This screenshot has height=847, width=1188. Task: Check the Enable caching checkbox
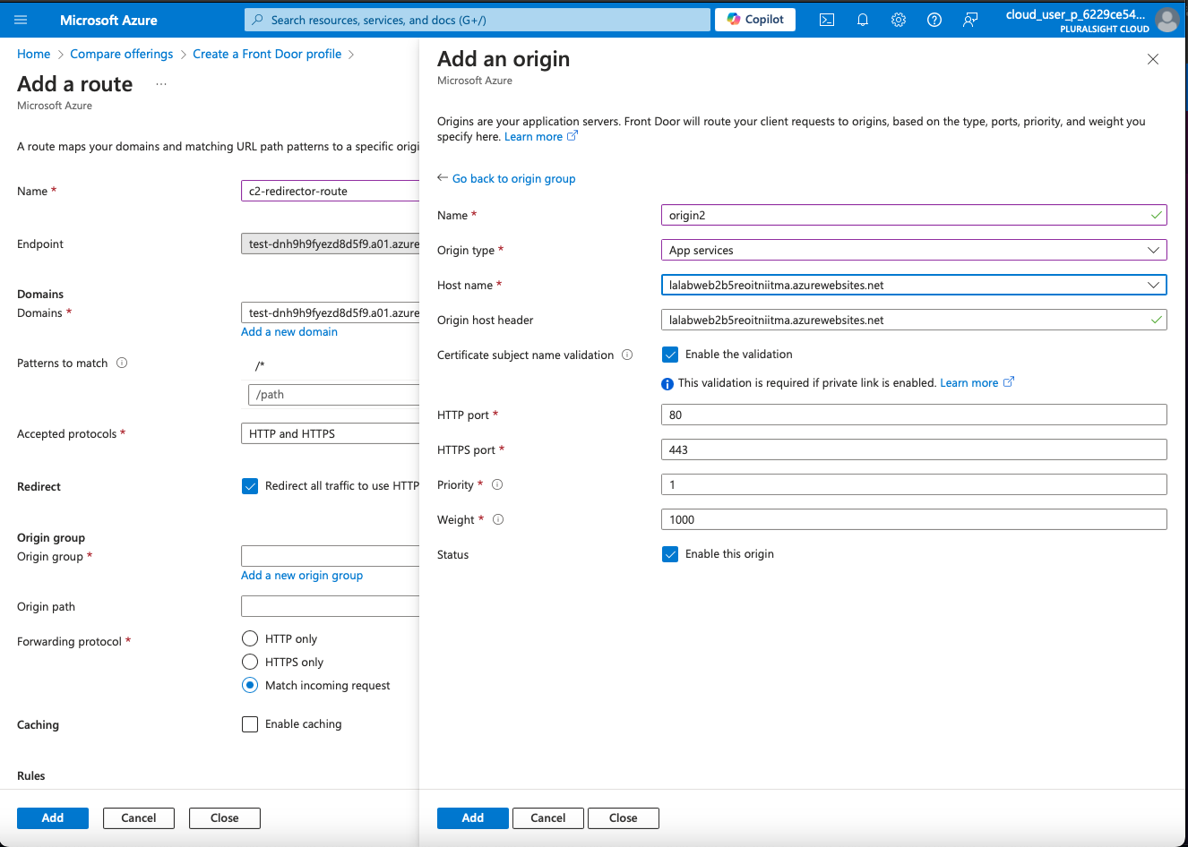(x=250, y=724)
